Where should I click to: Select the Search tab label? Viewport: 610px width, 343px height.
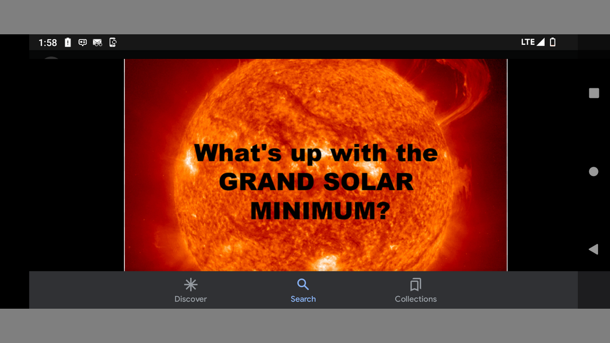click(303, 299)
